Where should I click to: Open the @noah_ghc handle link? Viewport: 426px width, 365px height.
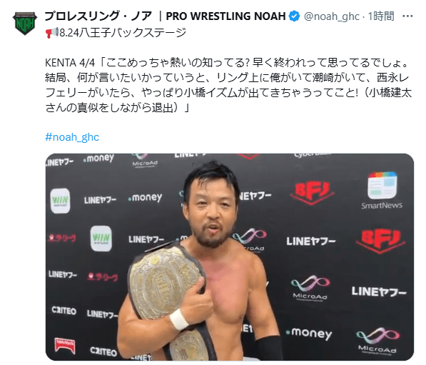click(x=332, y=16)
